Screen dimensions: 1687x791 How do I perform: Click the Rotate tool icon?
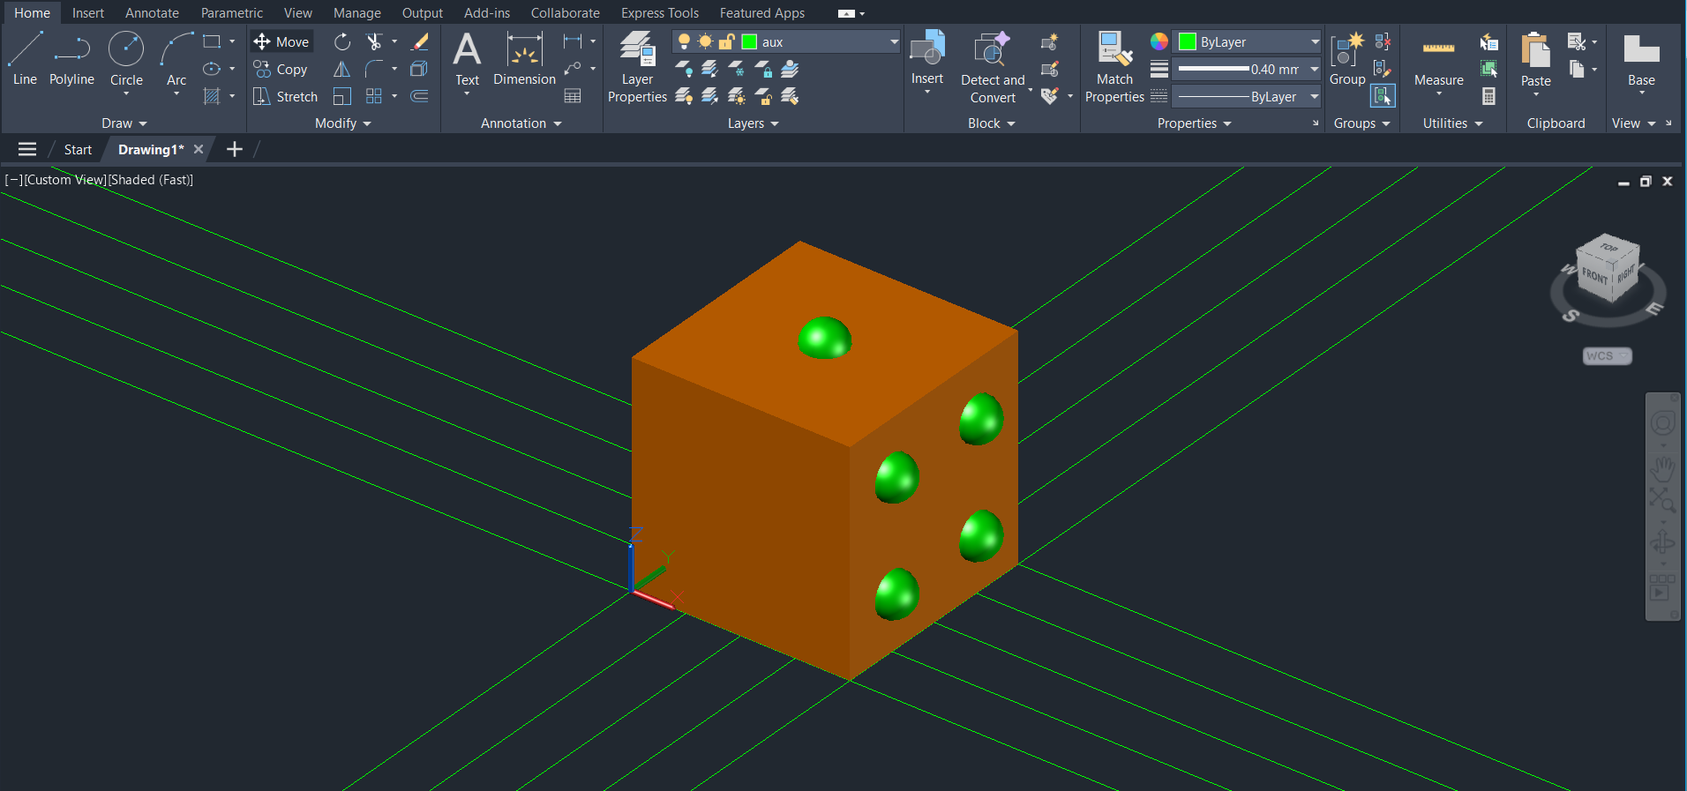click(342, 41)
